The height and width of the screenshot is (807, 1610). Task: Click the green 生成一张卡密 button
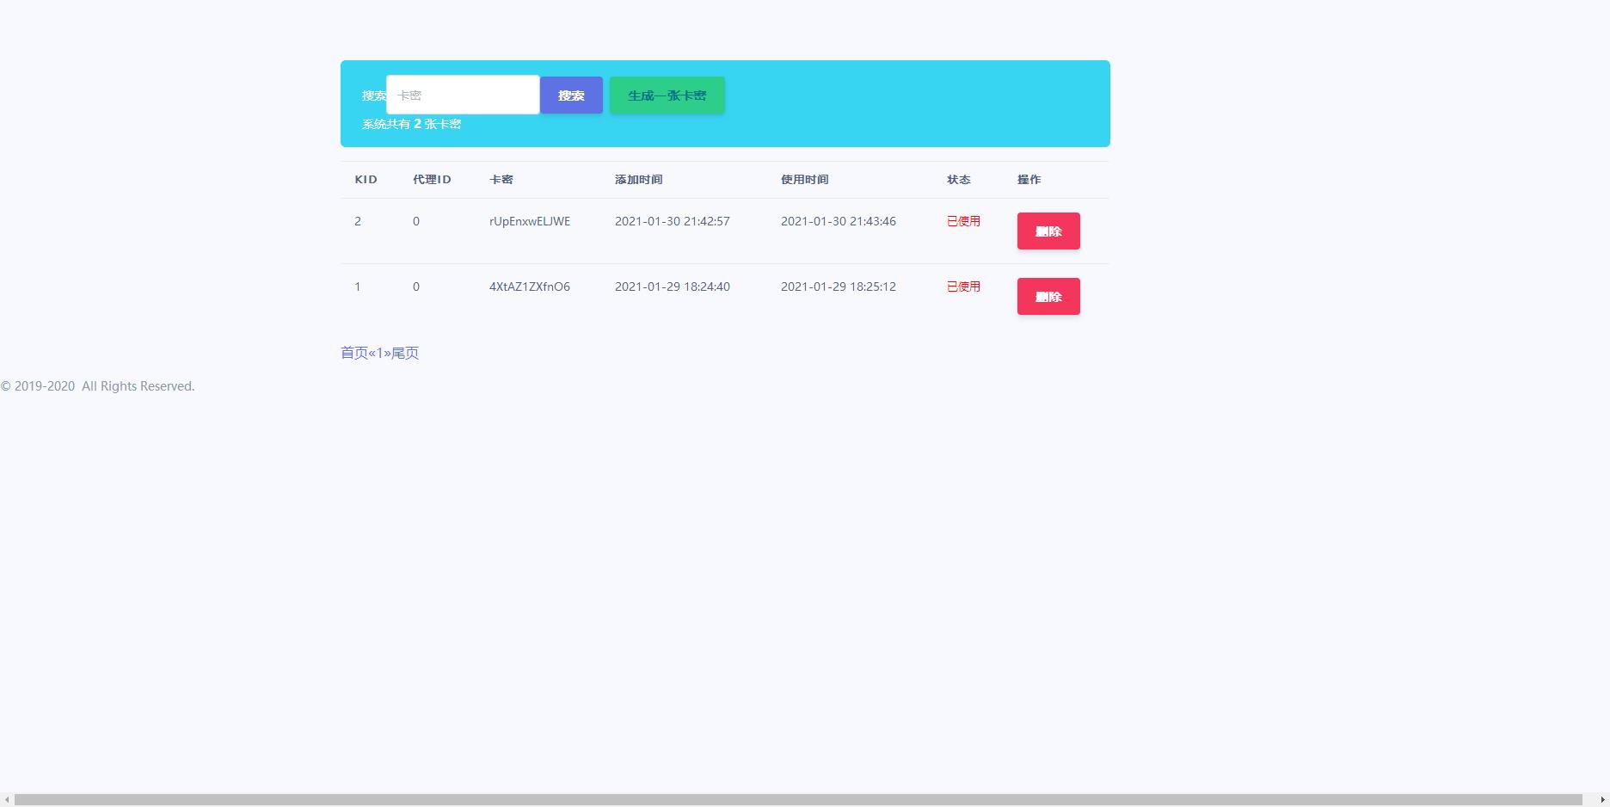point(667,95)
